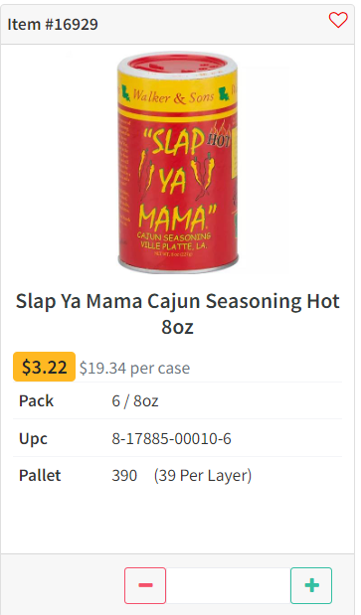
Task: Click the Walker & Sons yellow band
Action: (x=177, y=95)
